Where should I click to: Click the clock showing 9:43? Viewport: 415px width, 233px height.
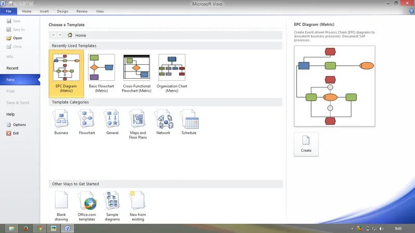398,228
